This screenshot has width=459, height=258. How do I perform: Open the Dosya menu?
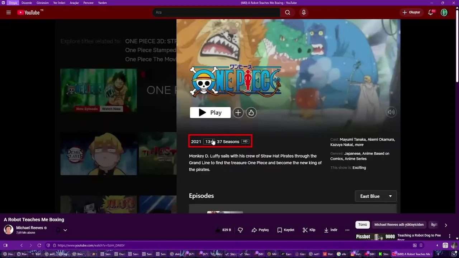tap(13, 3)
